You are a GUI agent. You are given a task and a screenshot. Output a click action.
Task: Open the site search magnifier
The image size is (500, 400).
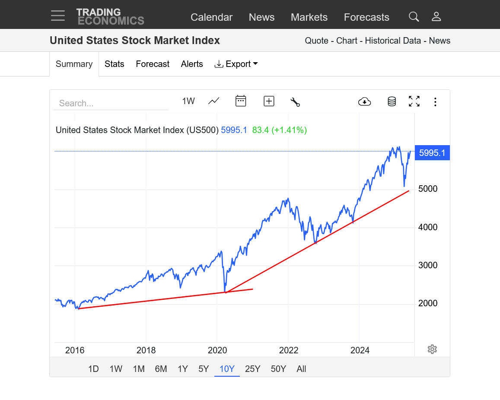414,16
